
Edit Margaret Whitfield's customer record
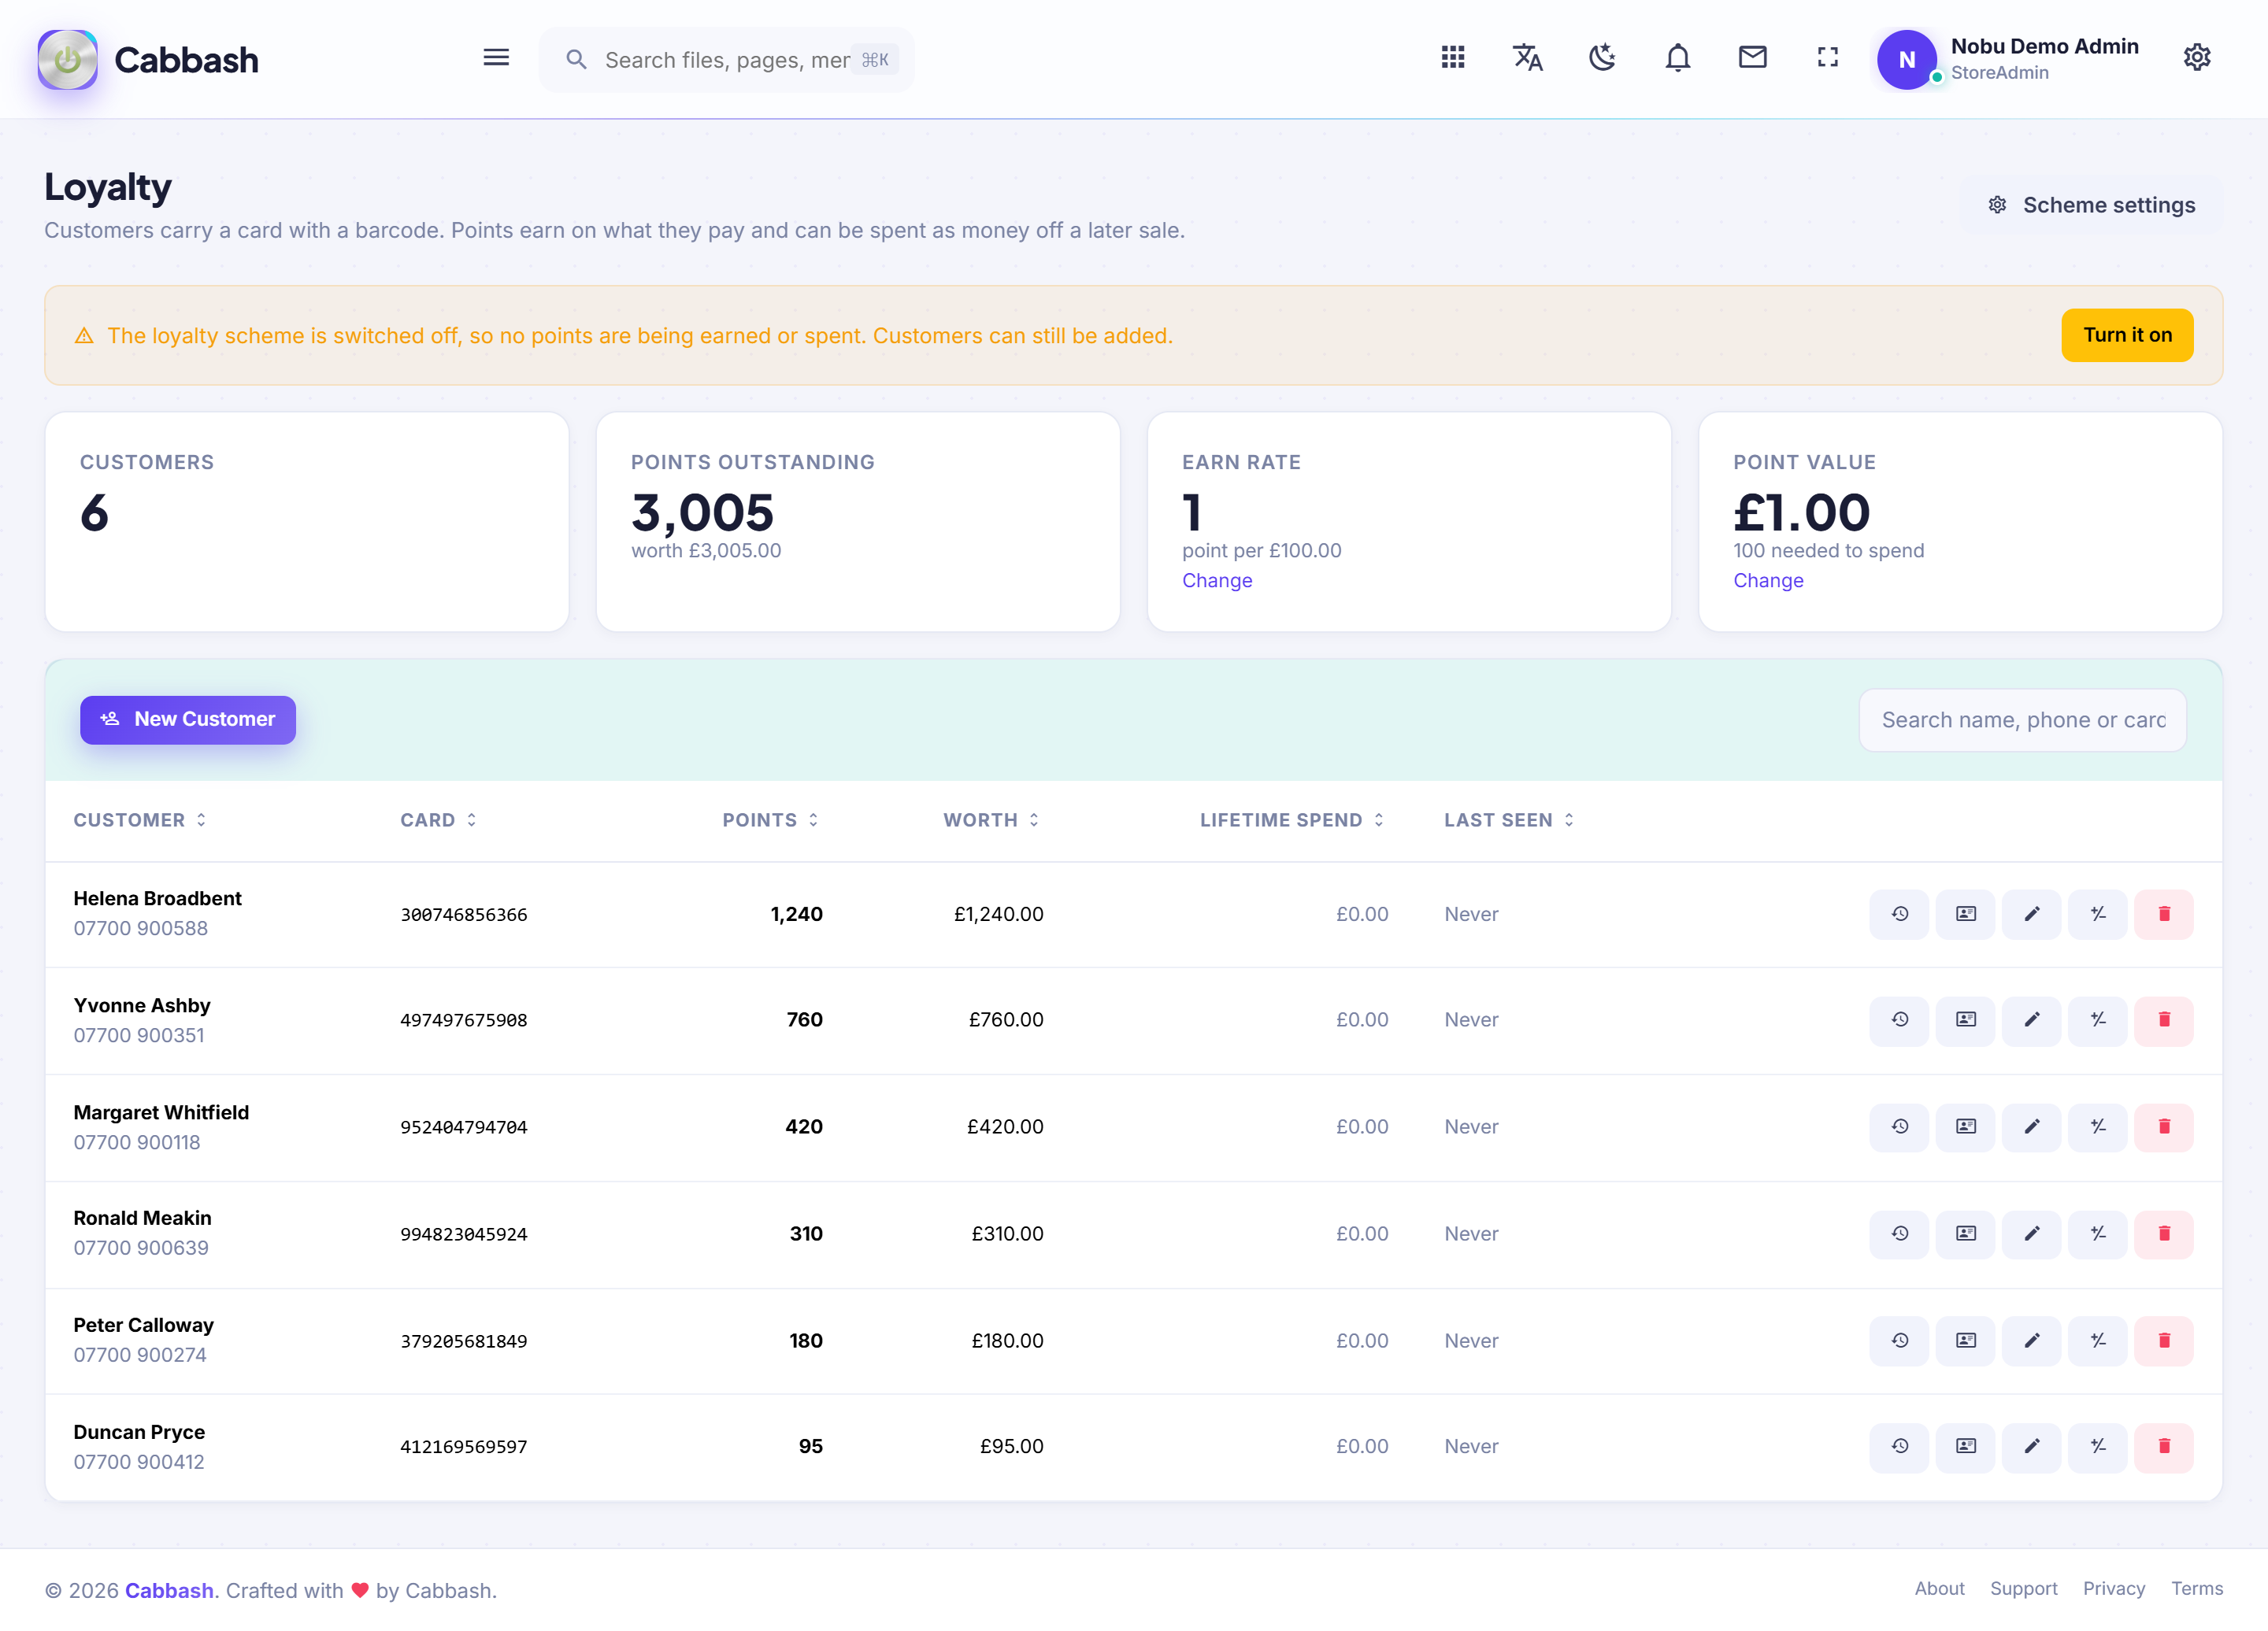(2031, 1127)
